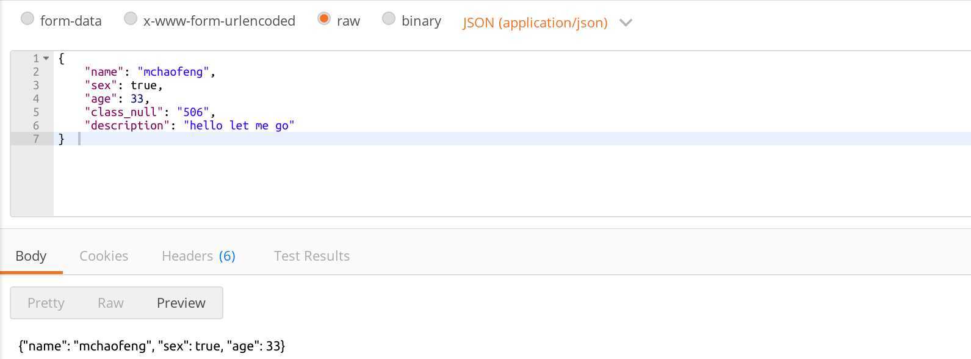The image size is (971, 359).
Task: View the Headers (6) tab
Action: [x=198, y=256]
